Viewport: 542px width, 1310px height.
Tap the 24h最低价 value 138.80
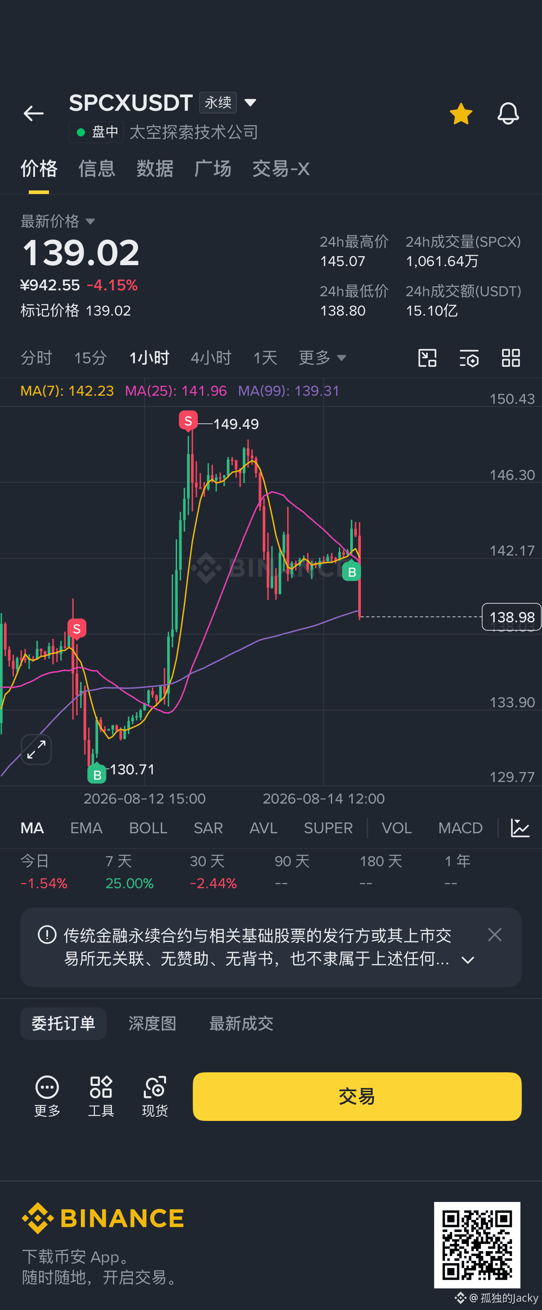click(x=342, y=311)
